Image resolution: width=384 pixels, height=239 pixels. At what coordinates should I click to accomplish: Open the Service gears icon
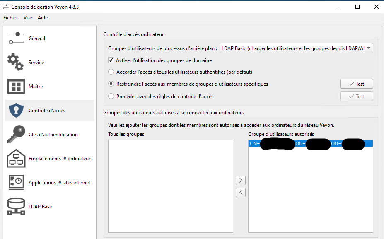point(16,62)
